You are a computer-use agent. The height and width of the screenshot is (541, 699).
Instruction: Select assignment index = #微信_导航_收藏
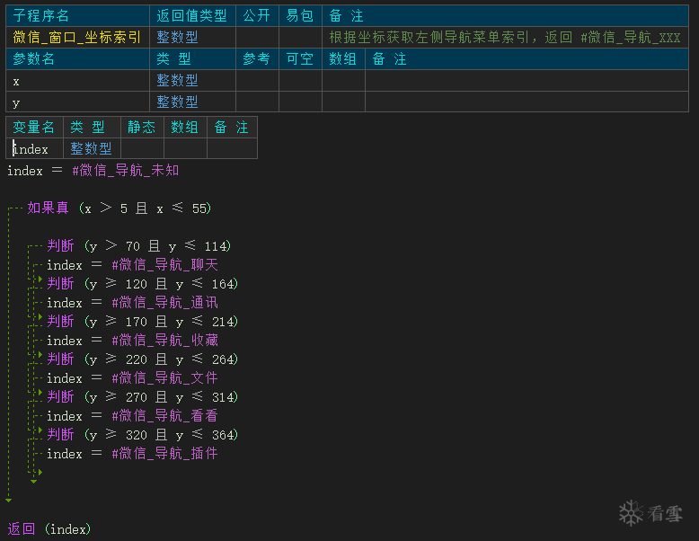click(132, 341)
